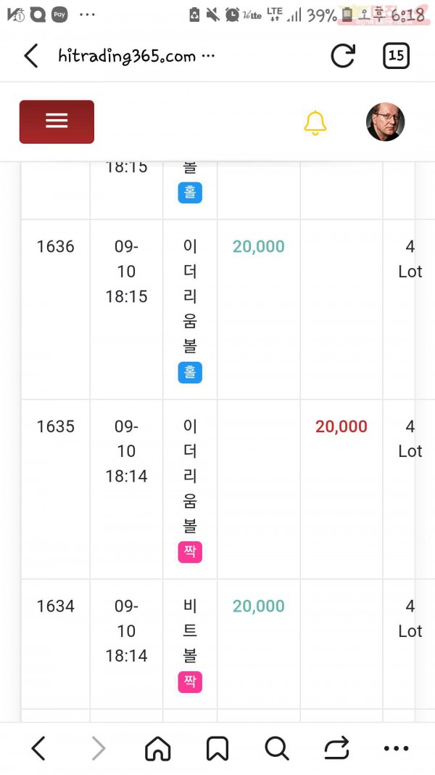Open search from bottom bar
435x775 pixels.
277,749
